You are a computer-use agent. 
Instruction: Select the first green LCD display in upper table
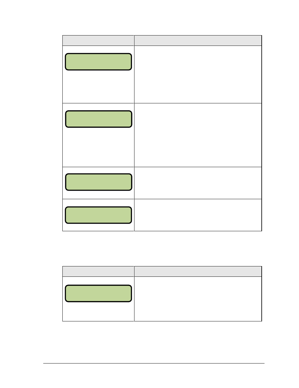tap(98, 62)
